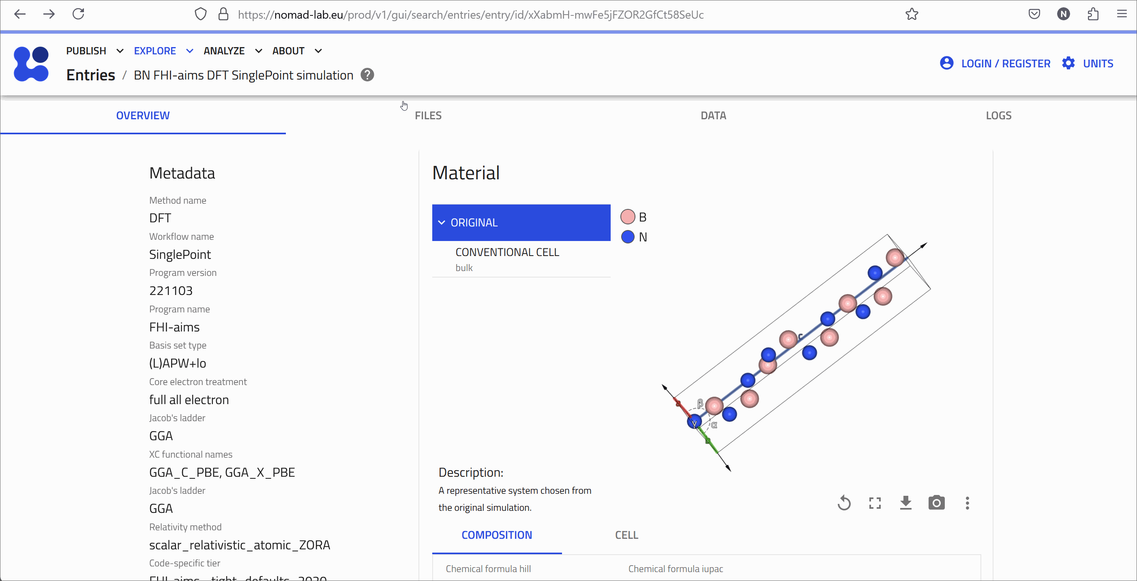The width and height of the screenshot is (1137, 581).
Task: Click the download structure icon
Action: coord(906,502)
